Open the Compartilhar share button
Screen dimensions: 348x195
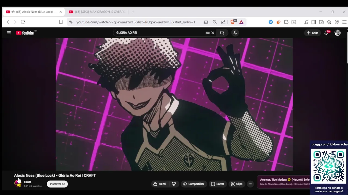pyautogui.click(x=194, y=184)
